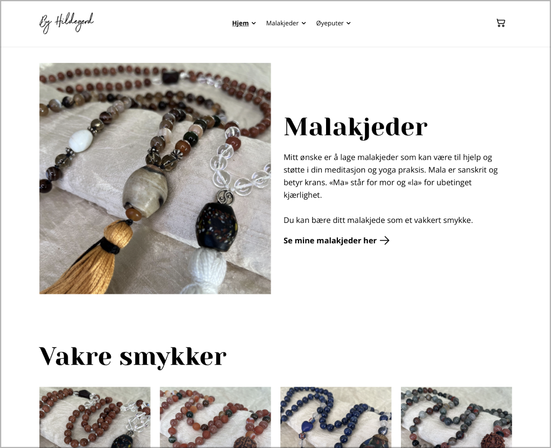This screenshot has width=551, height=448.
Task: Click the arrow beside Se mine malakjeder her
Action: (385, 241)
